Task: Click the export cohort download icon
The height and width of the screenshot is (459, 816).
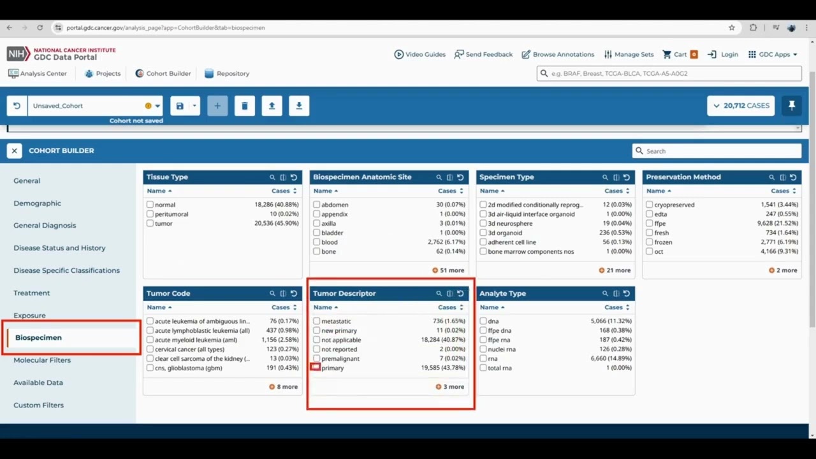Action: [x=299, y=106]
